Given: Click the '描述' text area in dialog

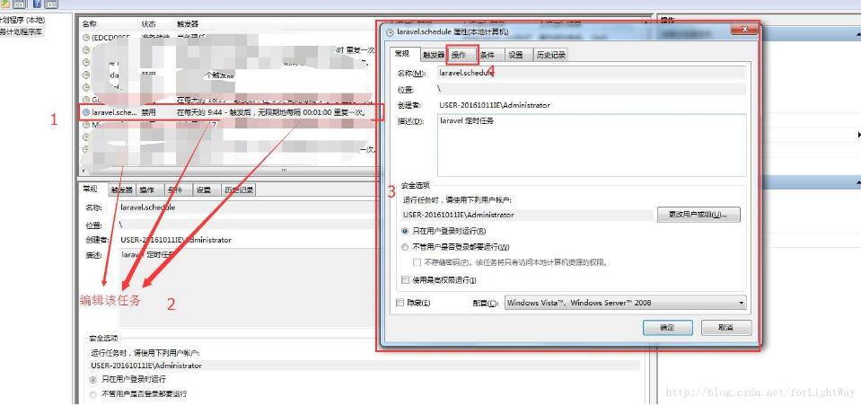Looking at the screenshot, I should click(x=591, y=144).
